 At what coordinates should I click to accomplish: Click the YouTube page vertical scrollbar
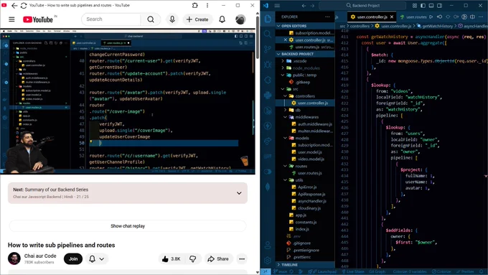pos(258,37)
